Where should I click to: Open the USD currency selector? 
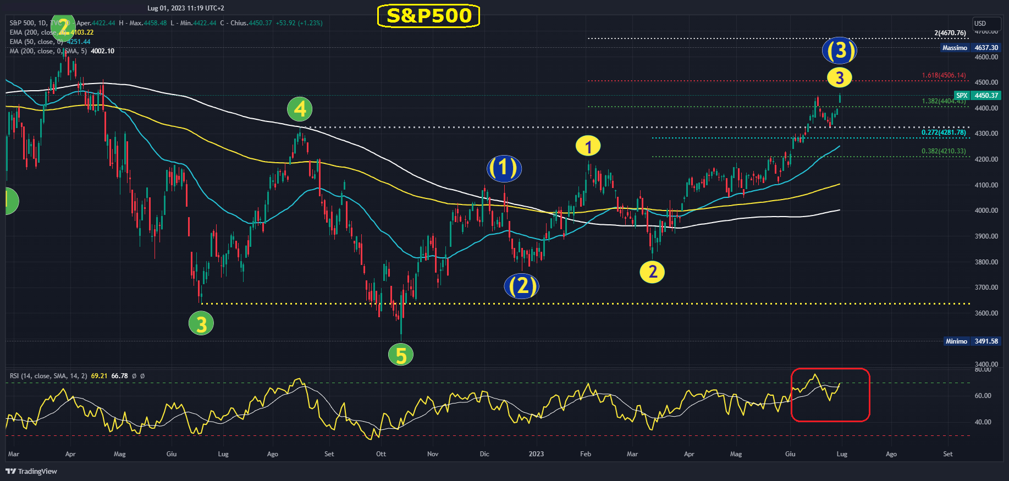point(986,23)
